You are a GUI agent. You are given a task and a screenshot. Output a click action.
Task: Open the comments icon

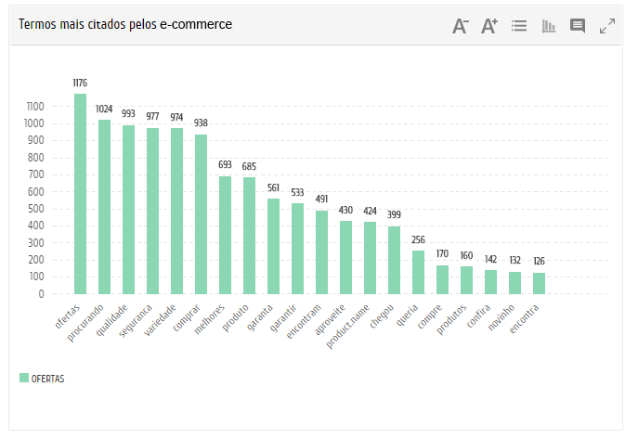[x=578, y=26]
